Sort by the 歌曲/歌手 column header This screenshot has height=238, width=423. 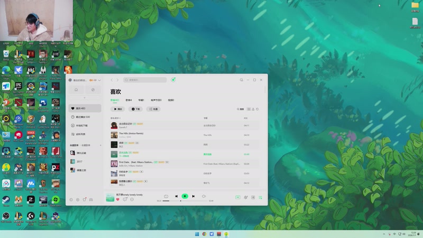(x=115, y=118)
